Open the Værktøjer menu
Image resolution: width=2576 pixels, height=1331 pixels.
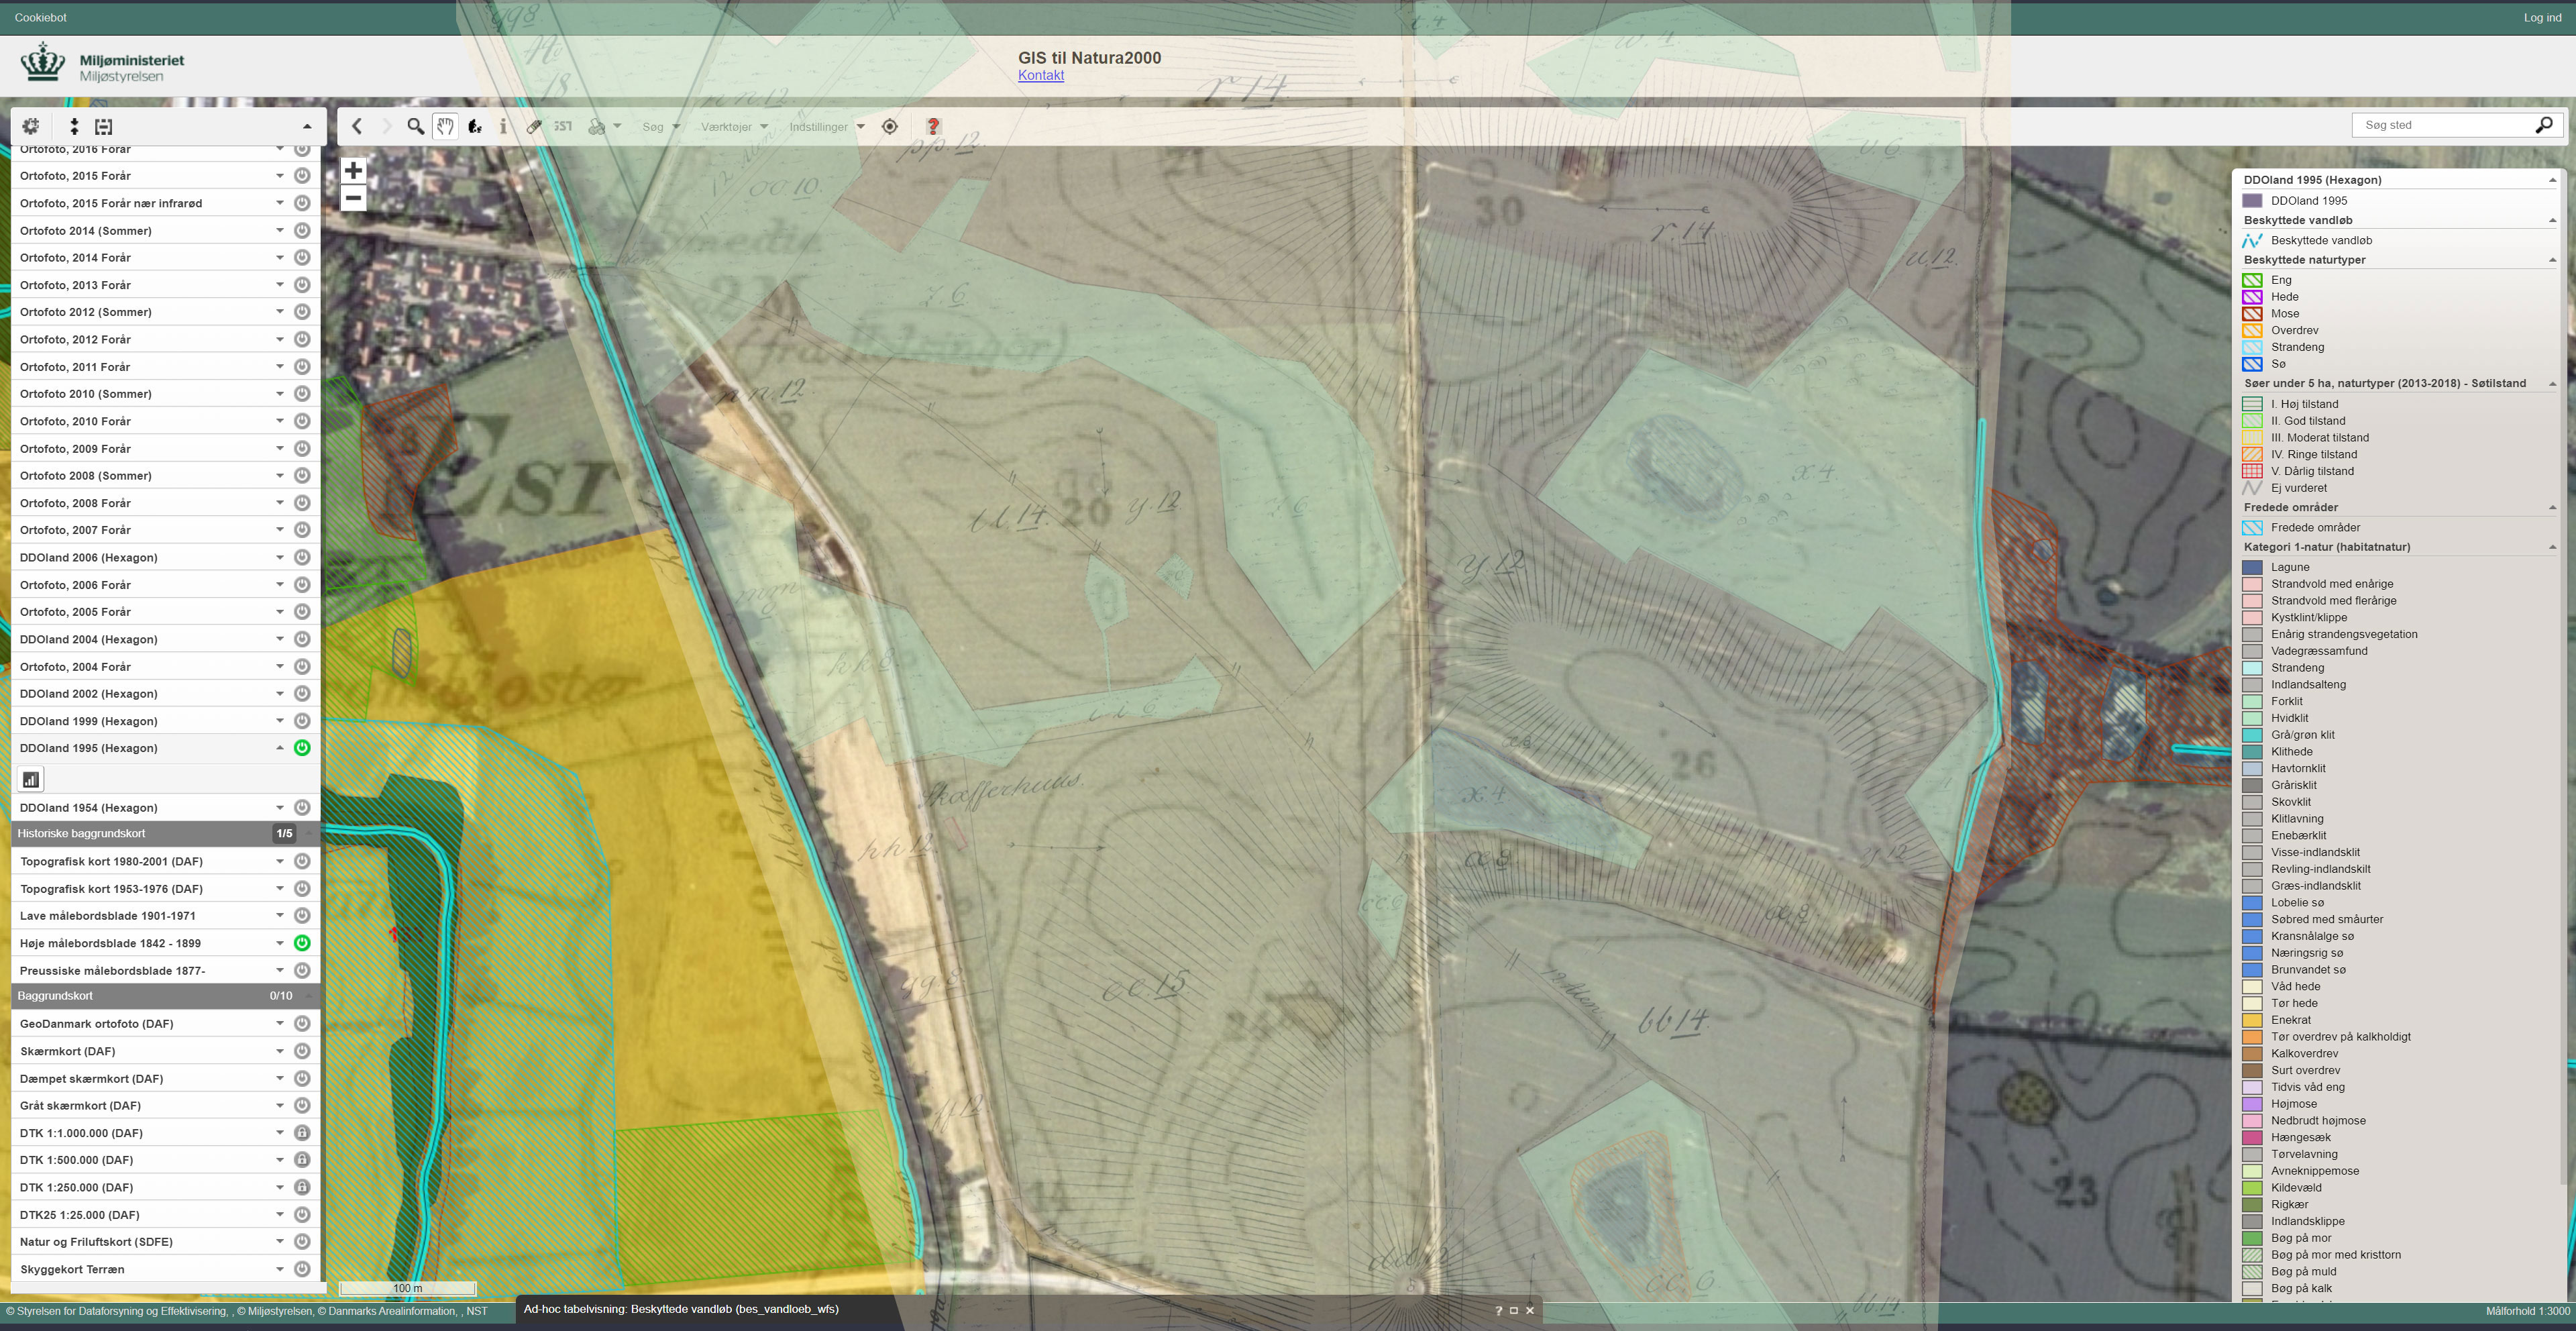734,127
